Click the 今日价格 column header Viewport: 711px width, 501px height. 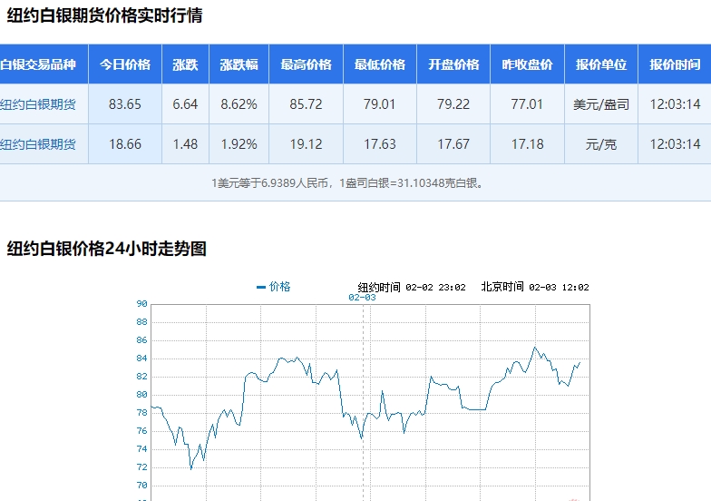coord(125,65)
